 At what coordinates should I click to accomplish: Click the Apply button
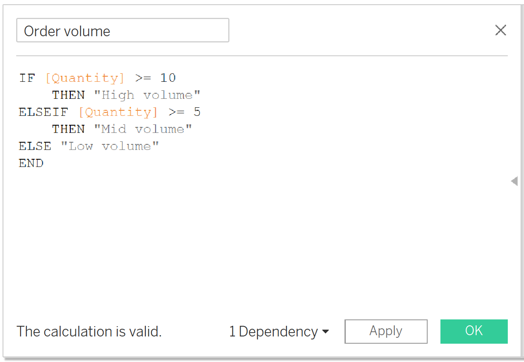[386, 331]
